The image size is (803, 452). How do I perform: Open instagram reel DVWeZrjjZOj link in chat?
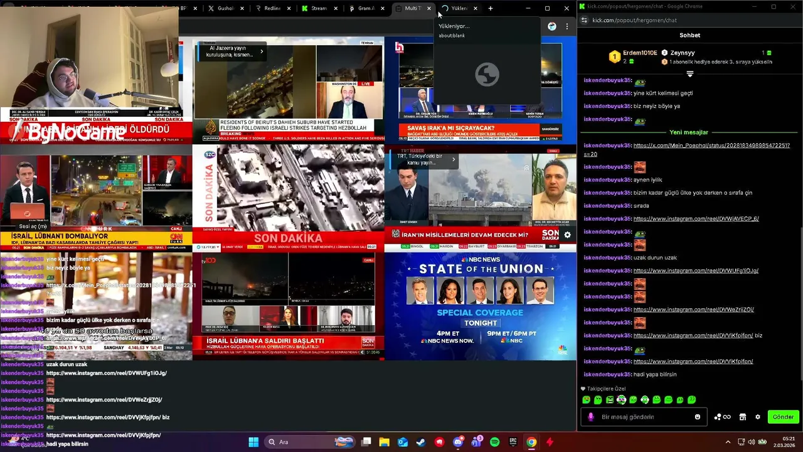(693, 309)
